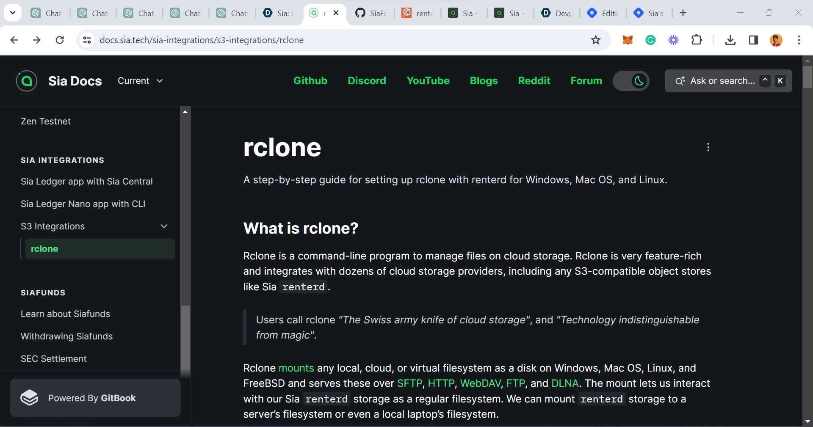This screenshot has height=427, width=813.
Task: View site information icon in address bar
Action: (87, 40)
